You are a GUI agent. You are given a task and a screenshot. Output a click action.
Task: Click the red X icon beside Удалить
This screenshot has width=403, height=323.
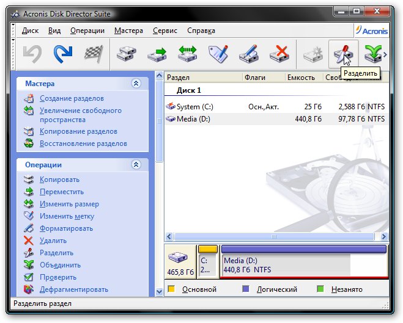(29, 241)
